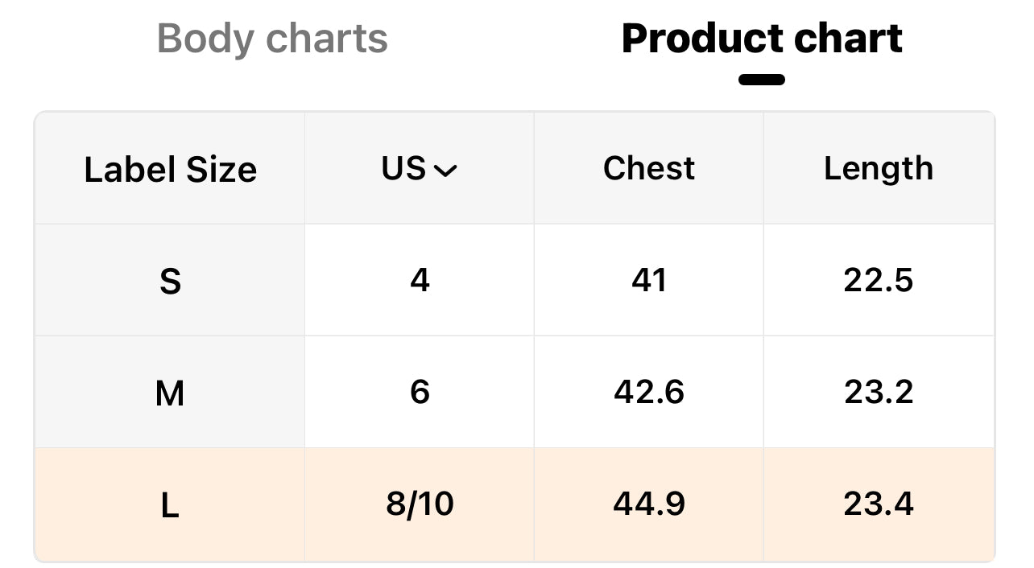Screen dimensions: 1034x568
Task: Select the S label size row
Action: 515,280
